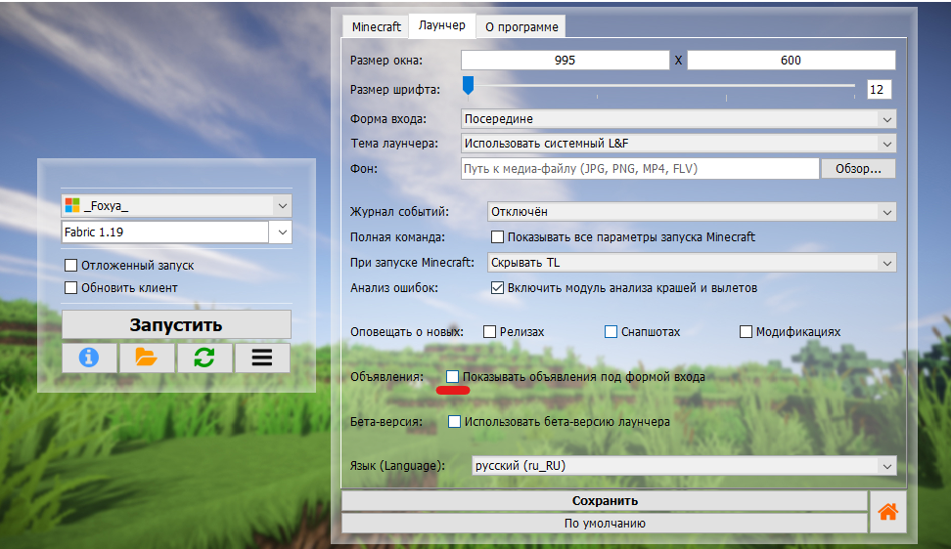Enable the Отложенный запуск checkbox
951x549 pixels.
click(x=71, y=266)
